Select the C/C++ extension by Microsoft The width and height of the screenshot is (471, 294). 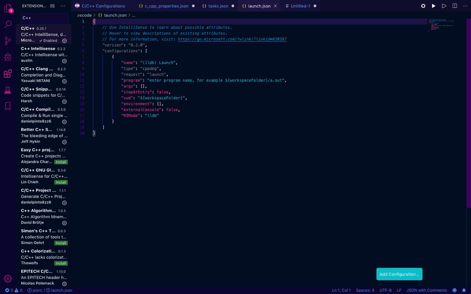(44, 34)
